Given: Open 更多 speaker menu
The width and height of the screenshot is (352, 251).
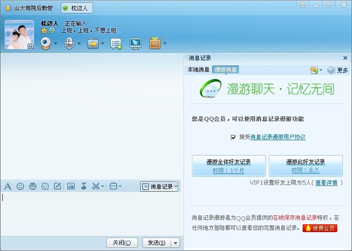Looking at the screenshot, I should 337,70.
